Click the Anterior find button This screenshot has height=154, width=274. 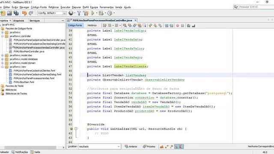point(131,146)
